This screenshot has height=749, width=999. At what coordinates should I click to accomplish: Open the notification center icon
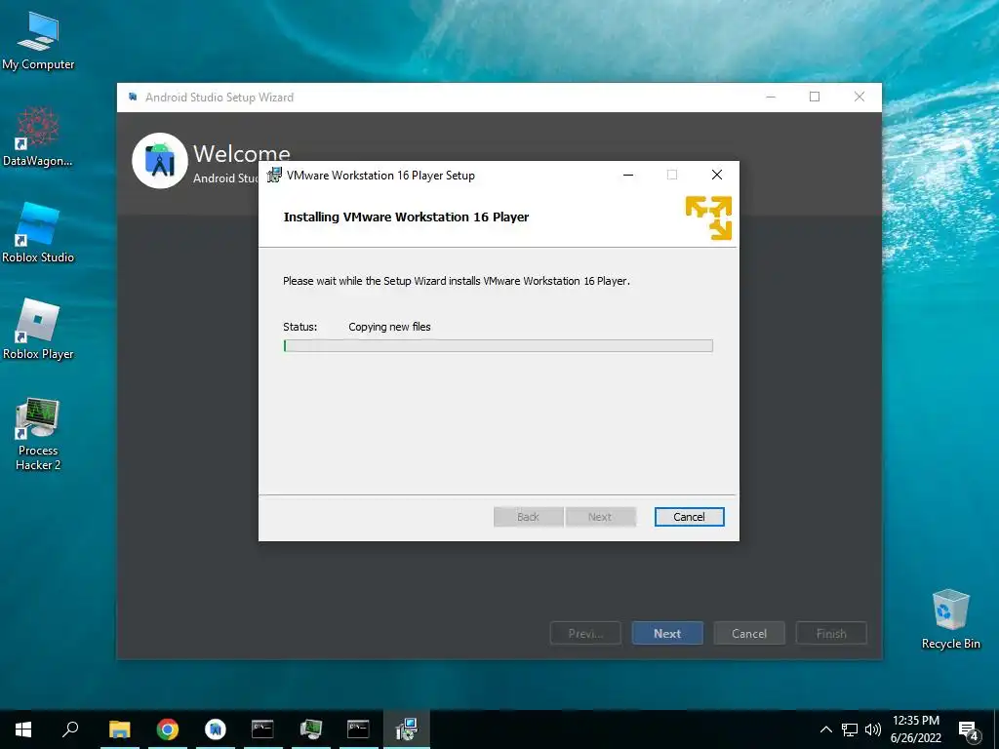(969, 730)
